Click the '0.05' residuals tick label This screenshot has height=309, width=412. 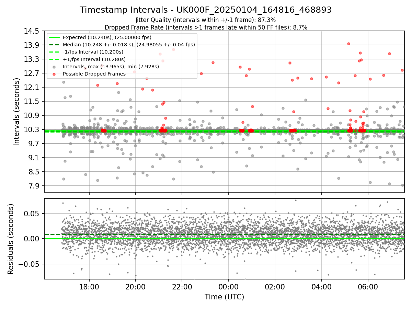click(x=32, y=214)
